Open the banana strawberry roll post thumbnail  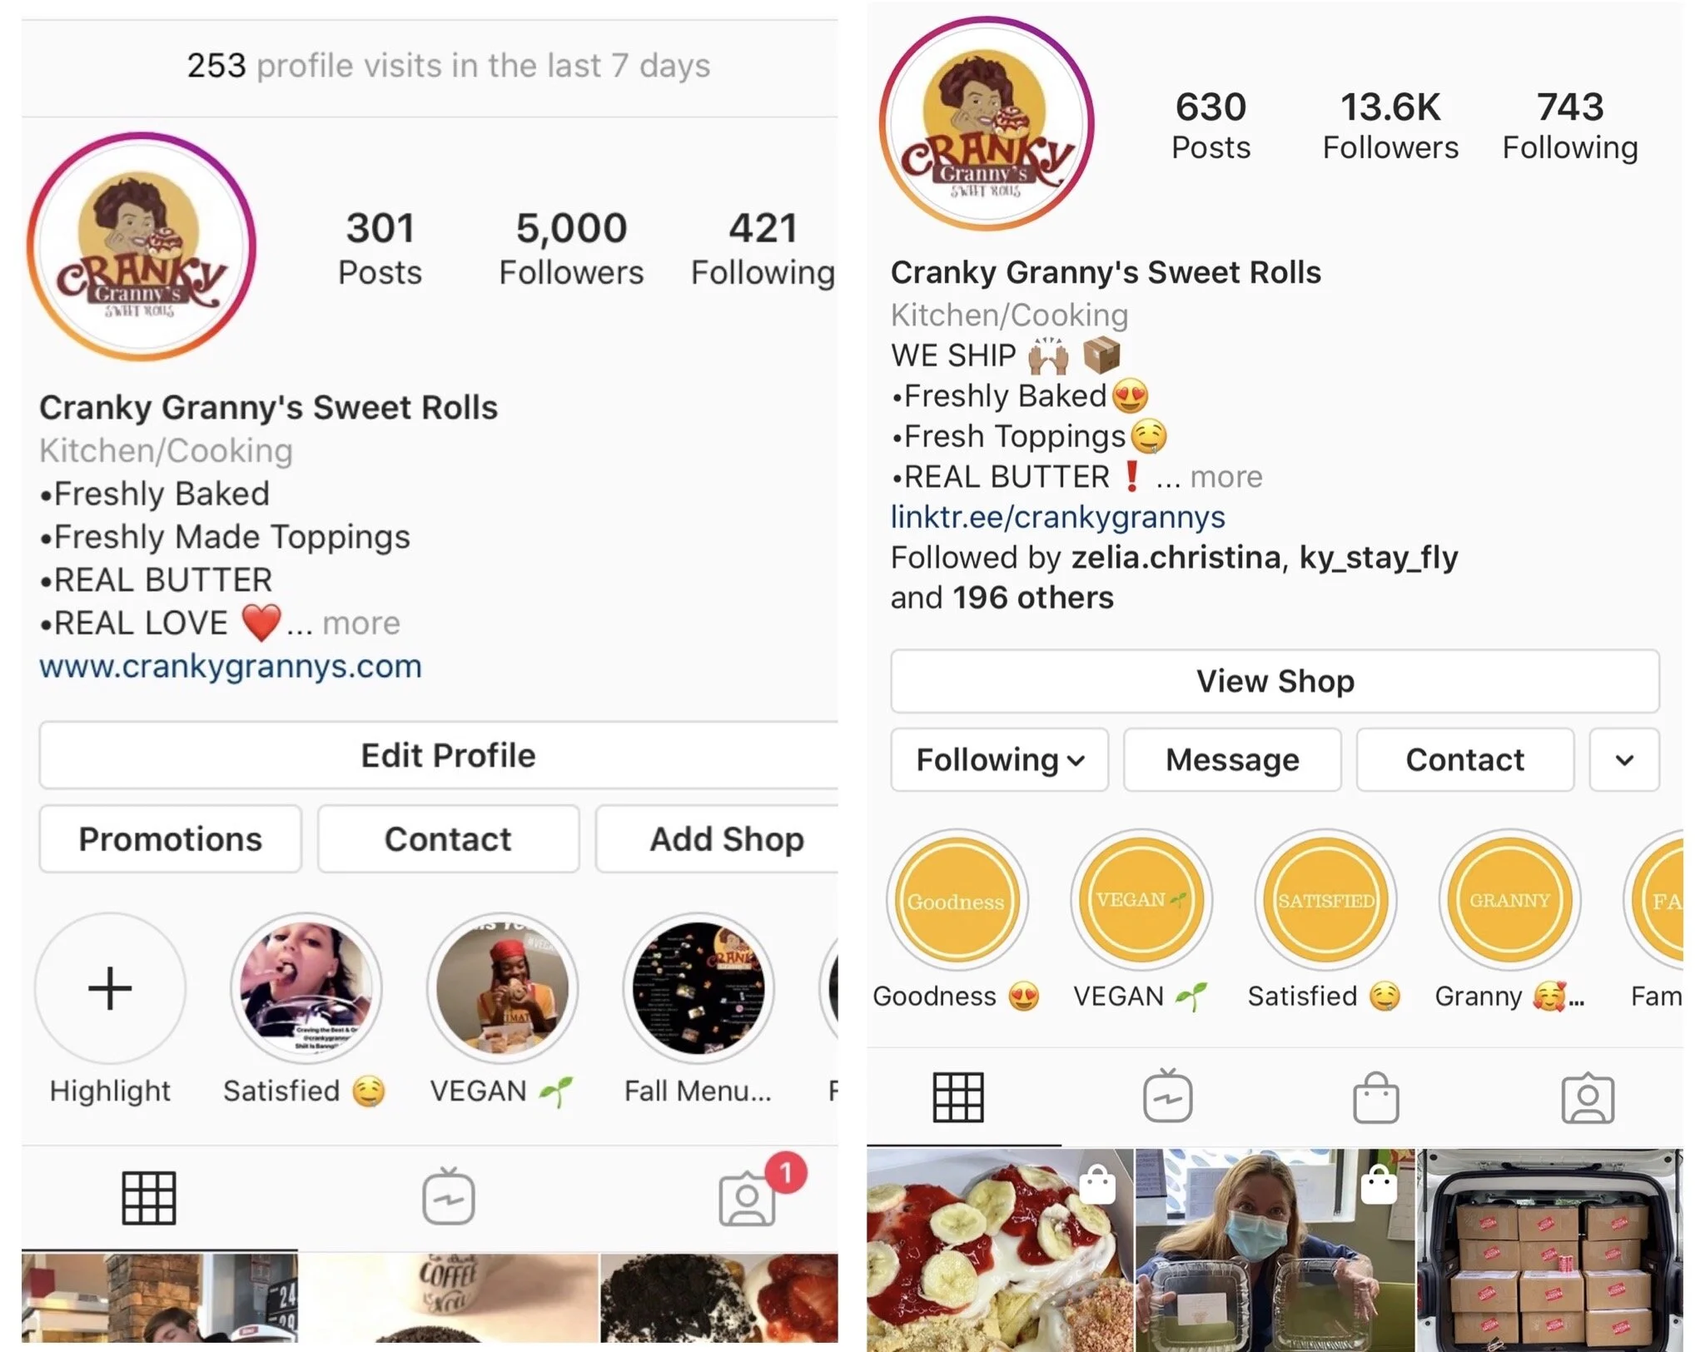click(x=1000, y=1250)
